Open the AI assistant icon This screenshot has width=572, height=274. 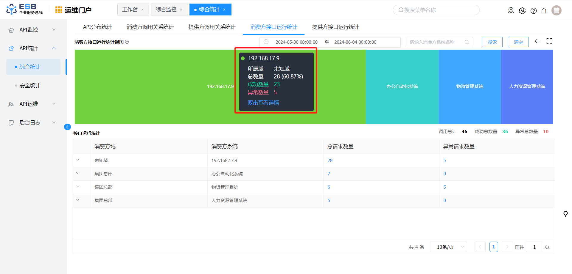pyautogui.click(x=522, y=11)
